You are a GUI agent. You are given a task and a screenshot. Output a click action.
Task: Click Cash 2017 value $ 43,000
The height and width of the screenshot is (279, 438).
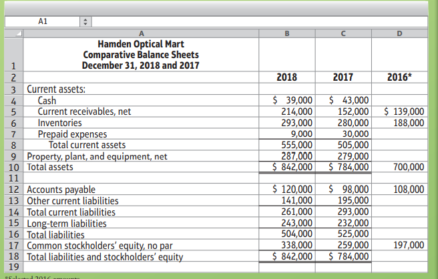tap(343, 100)
